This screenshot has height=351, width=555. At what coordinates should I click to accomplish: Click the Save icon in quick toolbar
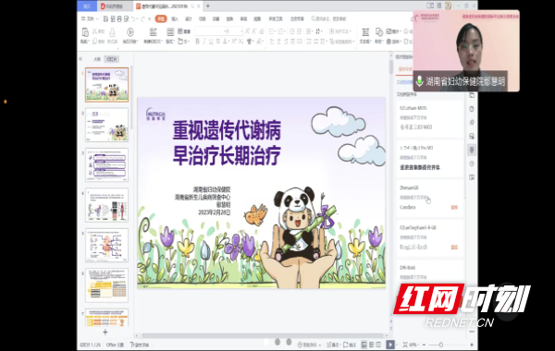[x=105, y=18]
